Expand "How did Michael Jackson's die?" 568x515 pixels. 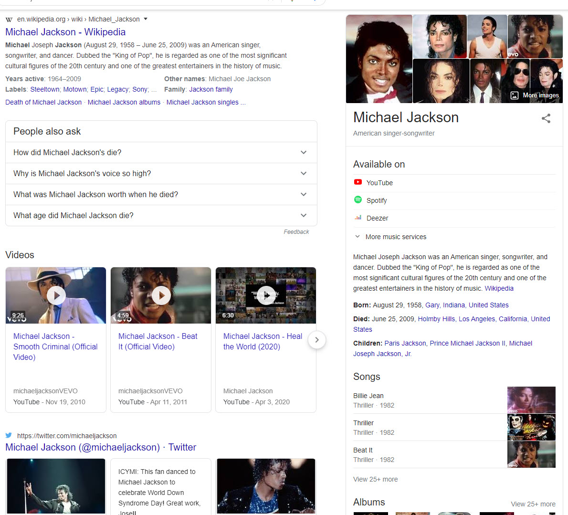click(x=161, y=152)
